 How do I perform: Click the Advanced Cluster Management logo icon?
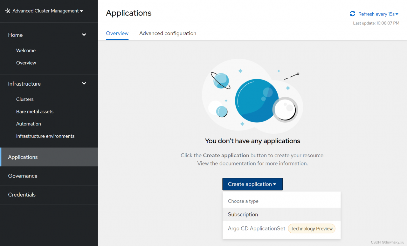click(8, 11)
